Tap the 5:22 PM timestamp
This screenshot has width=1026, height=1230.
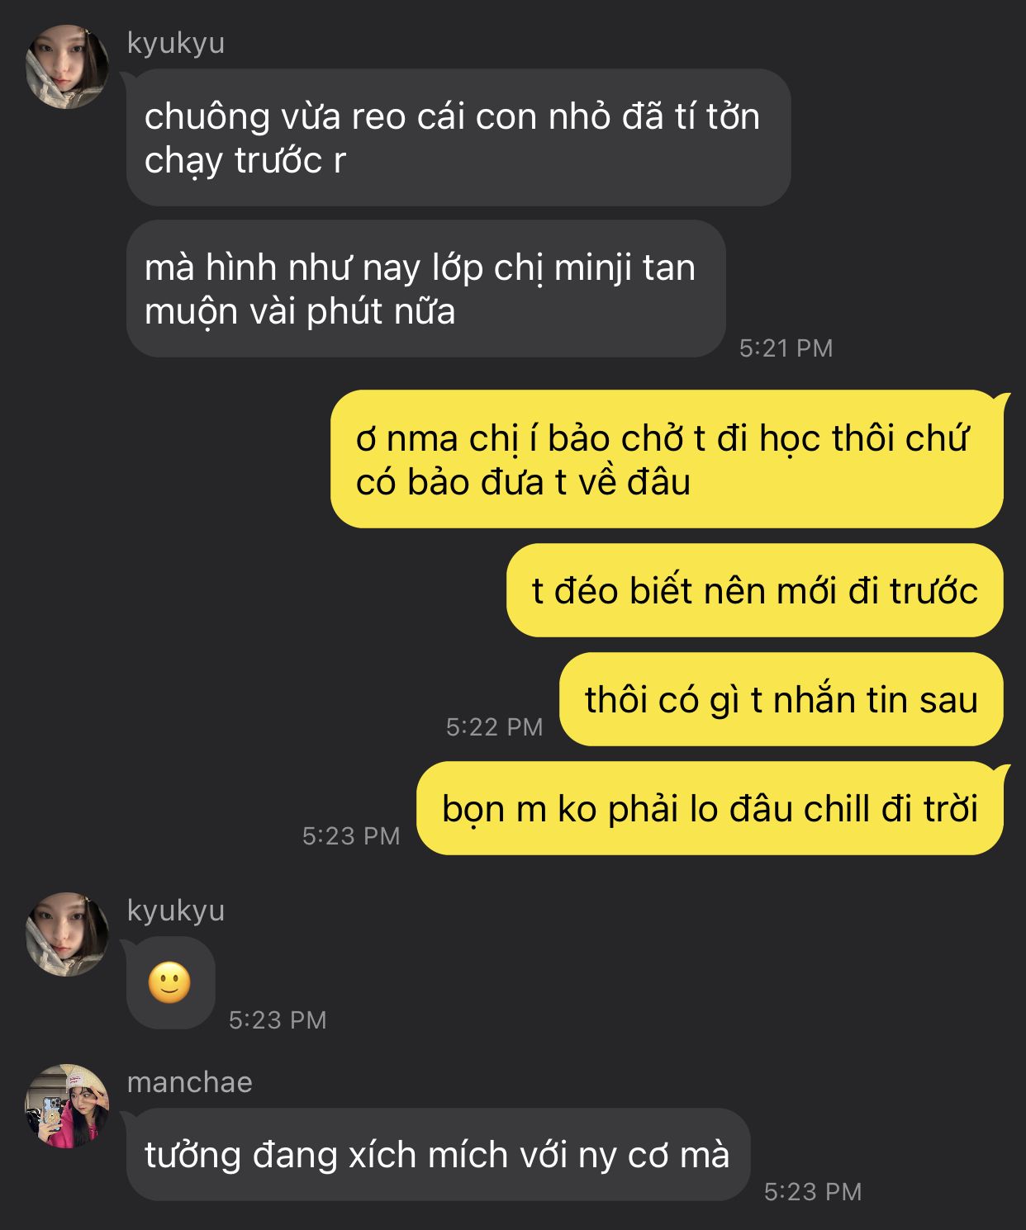coord(494,726)
